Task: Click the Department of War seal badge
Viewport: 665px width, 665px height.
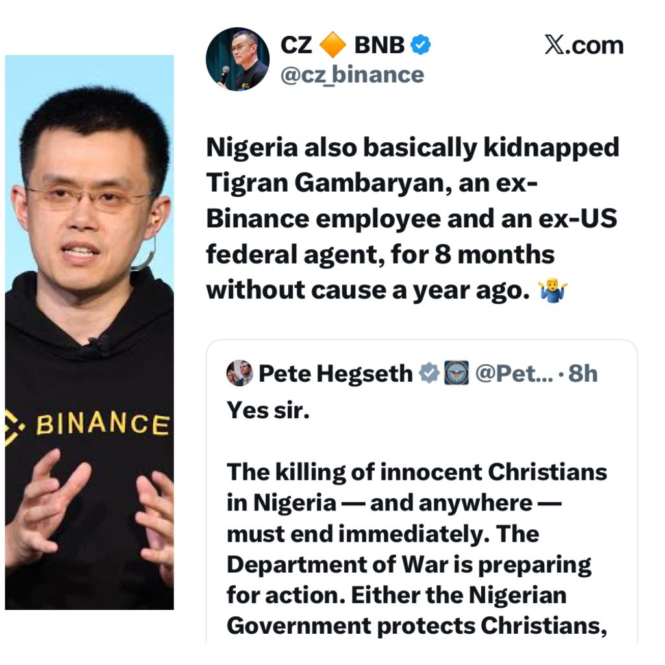Action: tap(457, 373)
